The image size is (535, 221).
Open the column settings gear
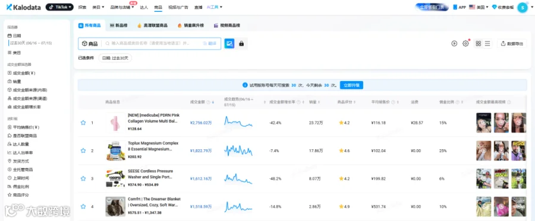coord(465,43)
